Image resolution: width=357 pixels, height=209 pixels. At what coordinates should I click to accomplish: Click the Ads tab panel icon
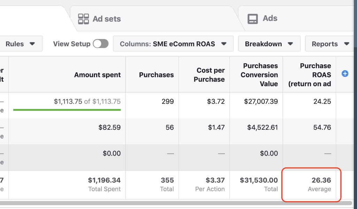tap(252, 19)
